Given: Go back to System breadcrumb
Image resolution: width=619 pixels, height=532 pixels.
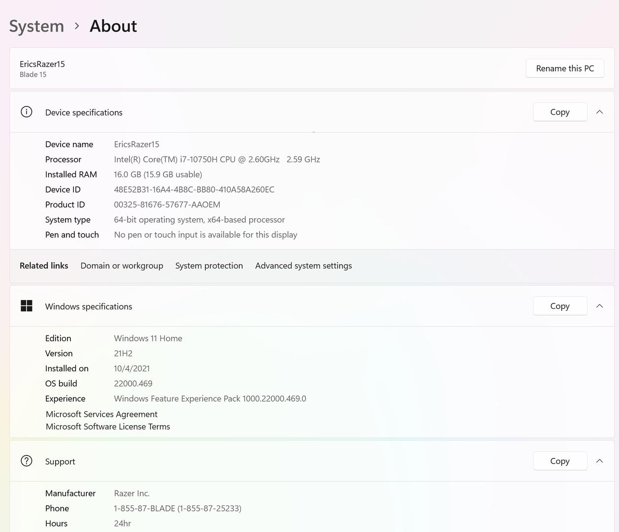Looking at the screenshot, I should [x=36, y=26].
